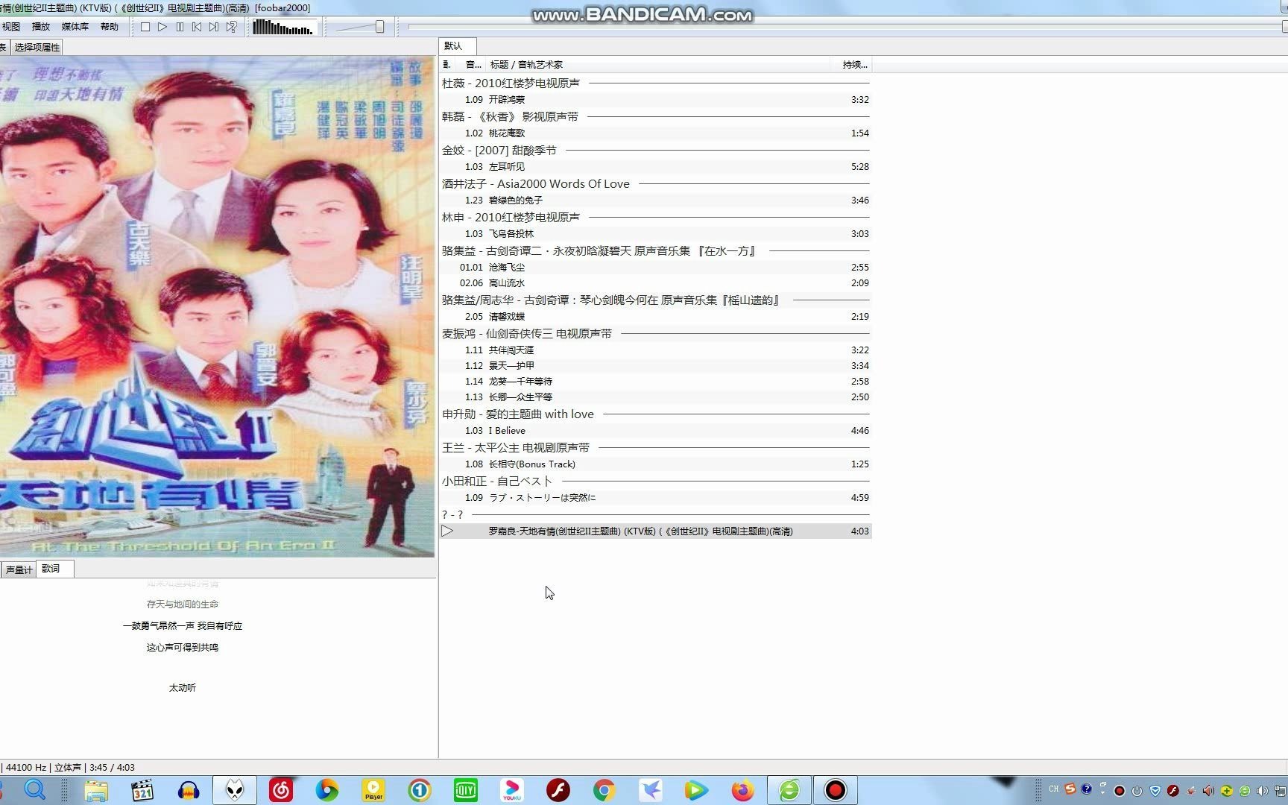Select the track 长卿—众生平等
Viewport: 1288px width, 805px height.
click(655, 397)
